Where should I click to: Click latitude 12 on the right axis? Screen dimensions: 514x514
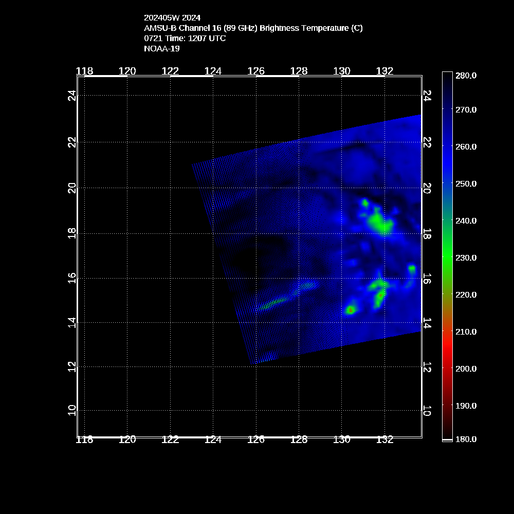click(x=427, y=367)
